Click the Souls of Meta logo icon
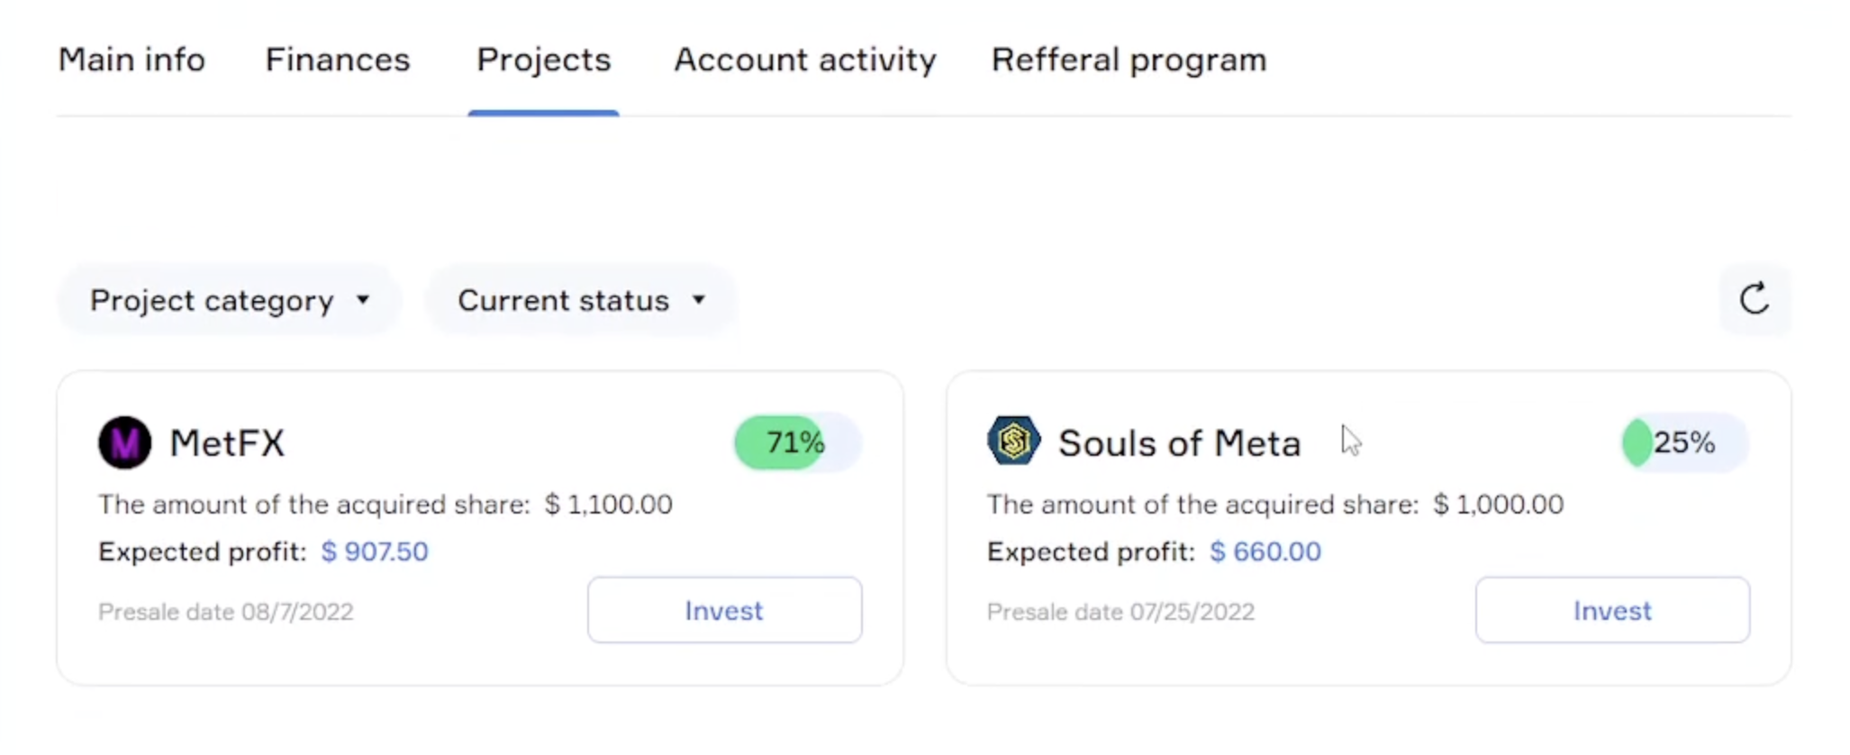The image size is (1850, 755). 1013,441
